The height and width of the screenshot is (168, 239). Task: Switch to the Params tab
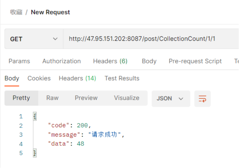19,61
